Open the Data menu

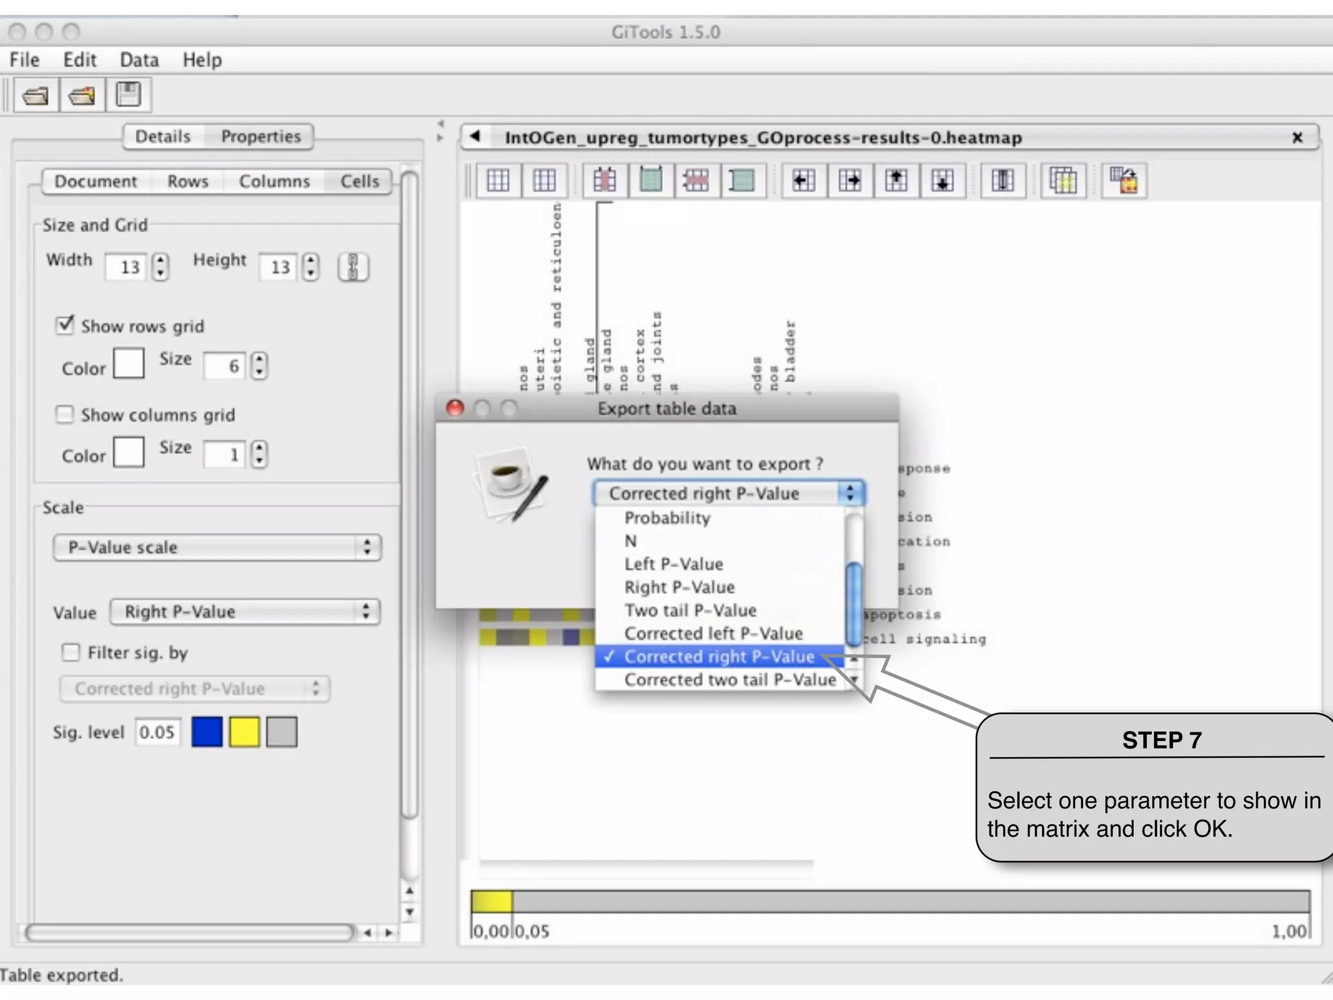pyautogui.click(x=139, y=60)
